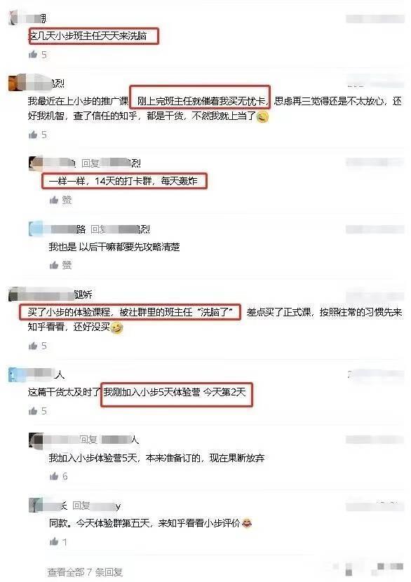Screen dimensions: 411x582
Task: Open the avatar of the first commenter
Action: pos(13,18)
